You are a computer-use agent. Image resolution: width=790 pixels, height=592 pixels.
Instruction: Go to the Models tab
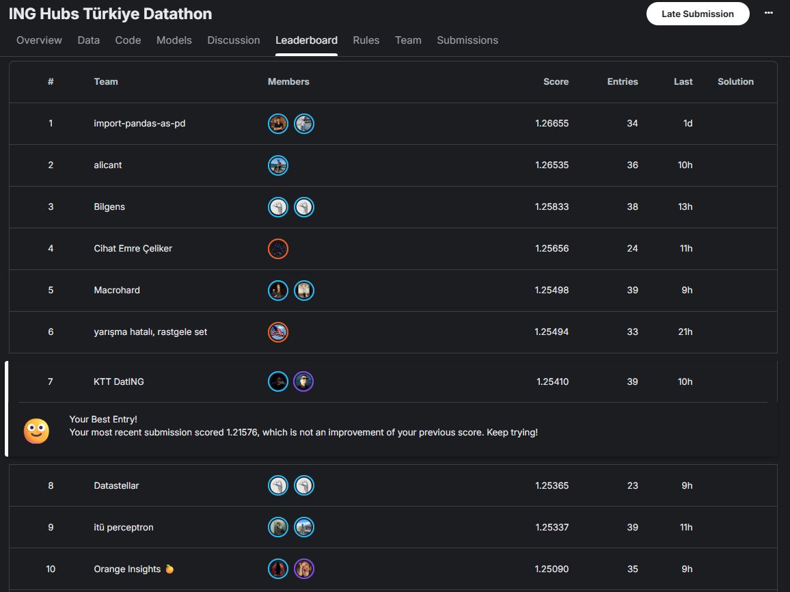174,40
